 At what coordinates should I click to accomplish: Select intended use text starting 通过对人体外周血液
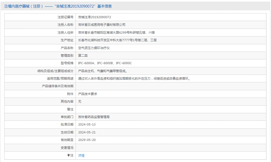(x=134, y=78)
